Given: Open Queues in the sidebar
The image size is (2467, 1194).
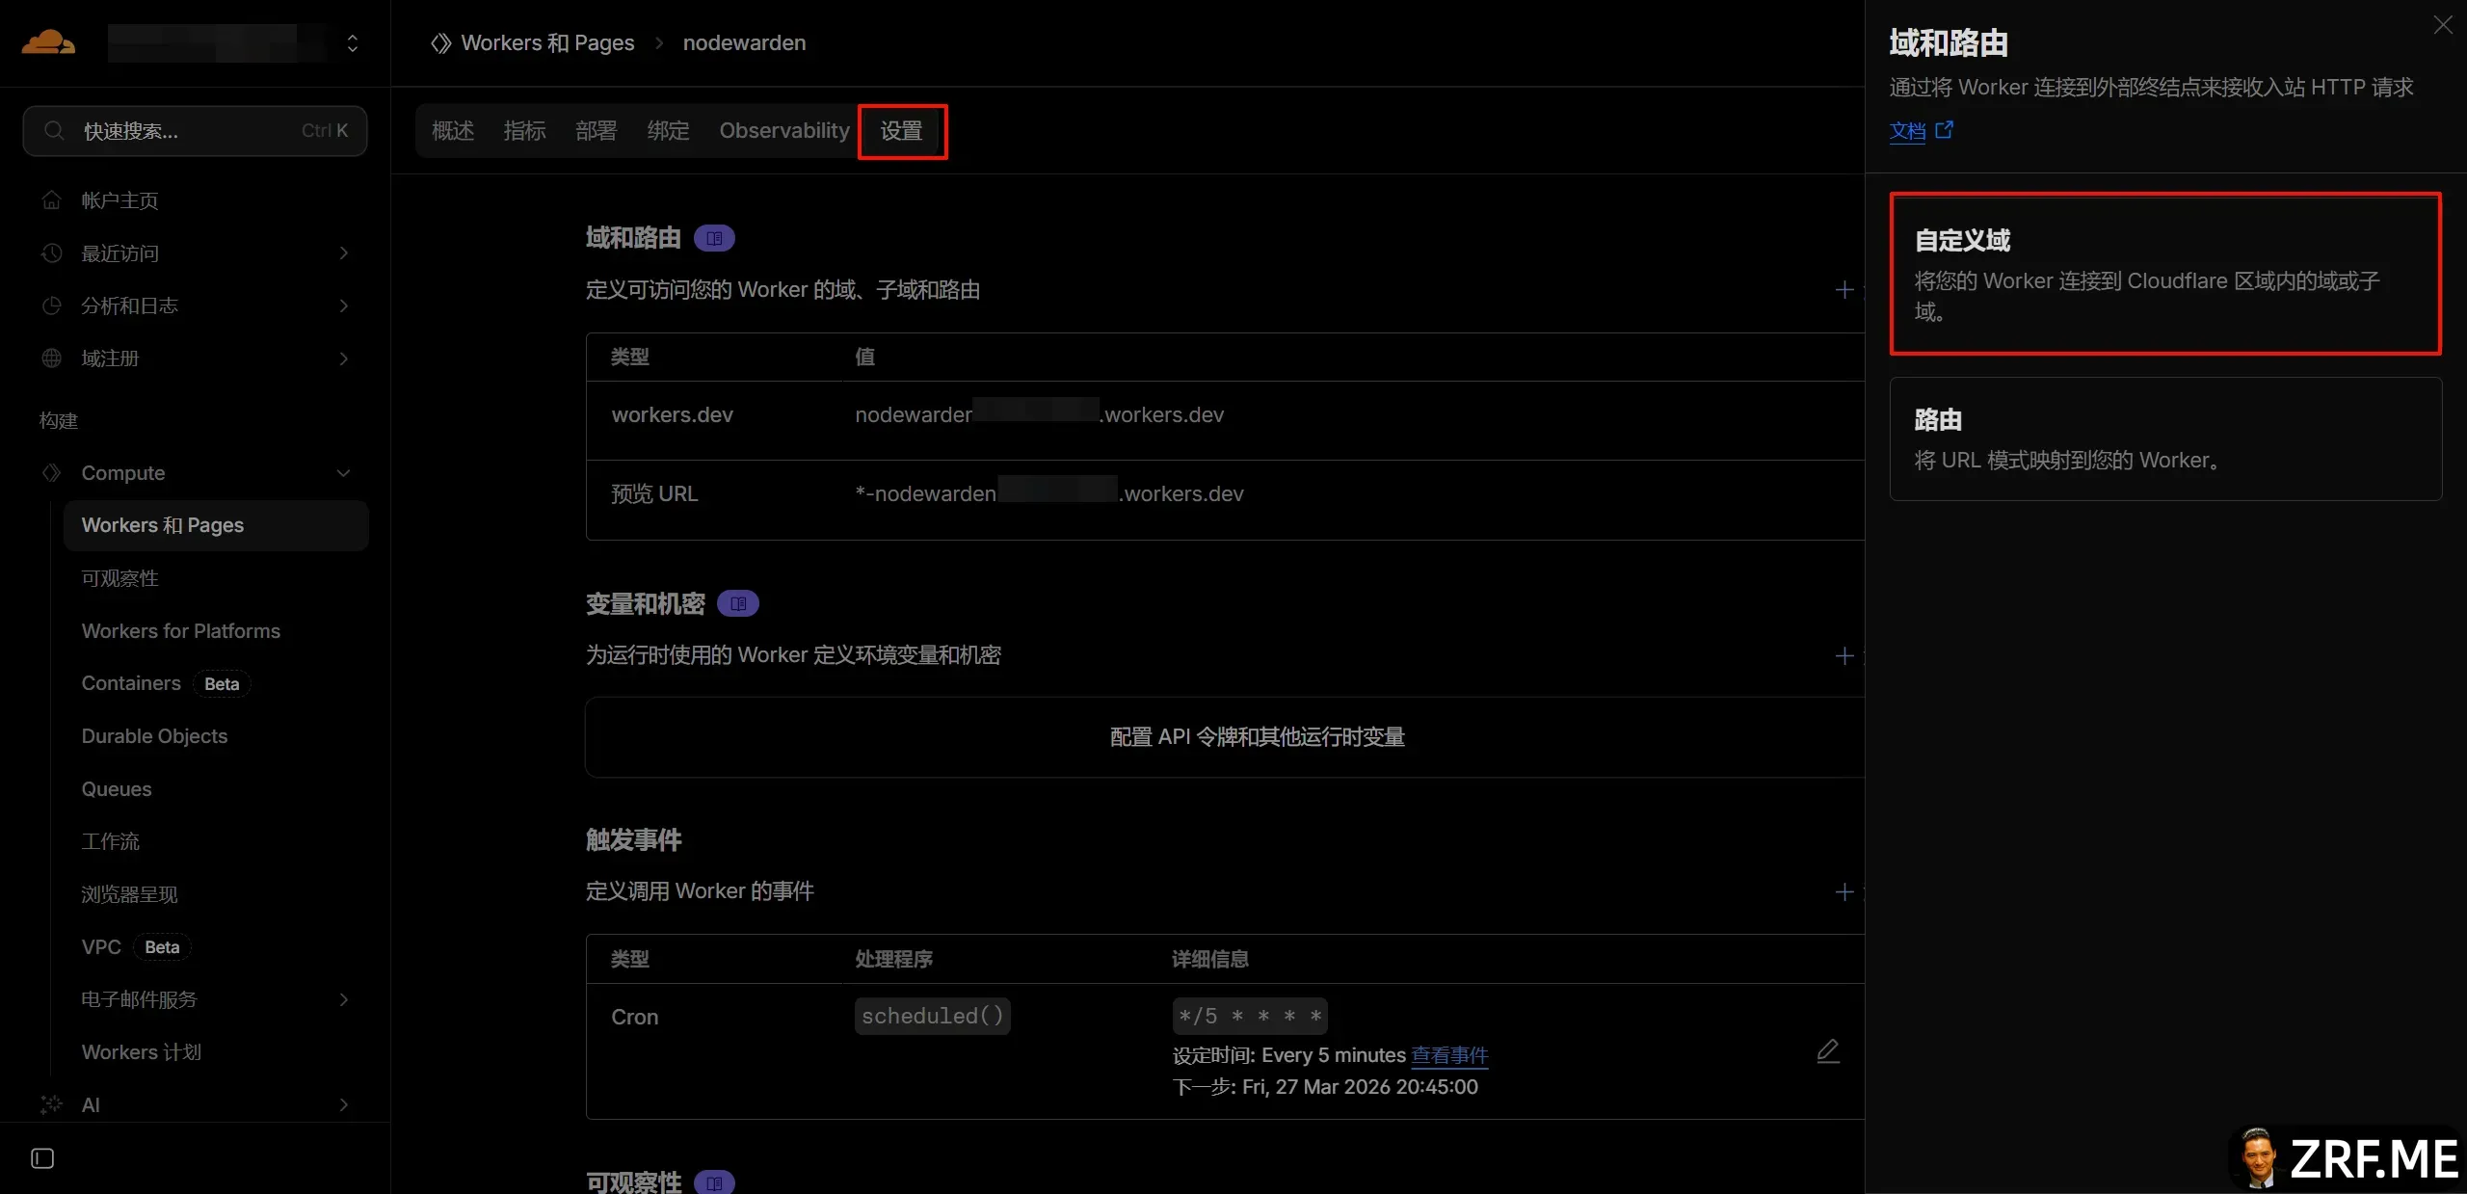Looking at the screenshot, I should tap(117, 789).
